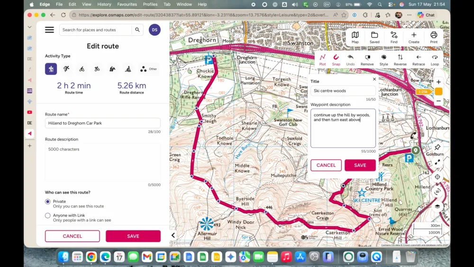Expand the Edge vertical tabs chevron
This screenshot has height=267, width=474.
(29, 27)
